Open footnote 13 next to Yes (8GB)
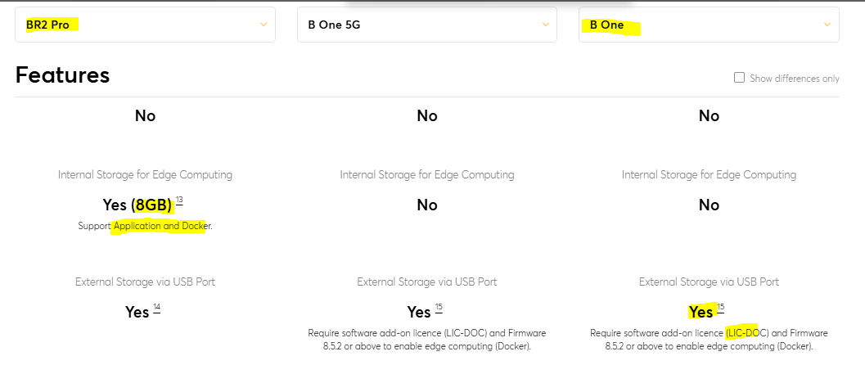The width and height of the screenshot is (865, 365). point(179,201)
